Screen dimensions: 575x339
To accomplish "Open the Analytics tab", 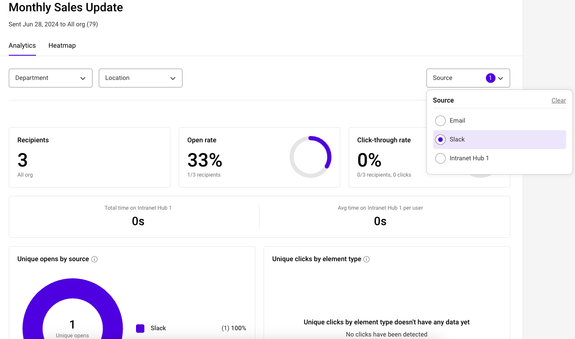I will (22, 46).
